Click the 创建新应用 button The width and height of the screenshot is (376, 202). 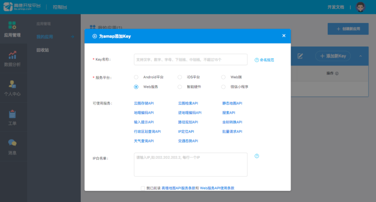348,29
